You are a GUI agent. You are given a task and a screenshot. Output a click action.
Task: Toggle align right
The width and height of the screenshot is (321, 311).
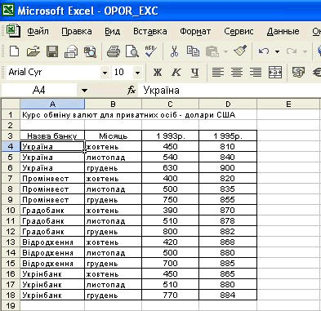pos(256,73)
